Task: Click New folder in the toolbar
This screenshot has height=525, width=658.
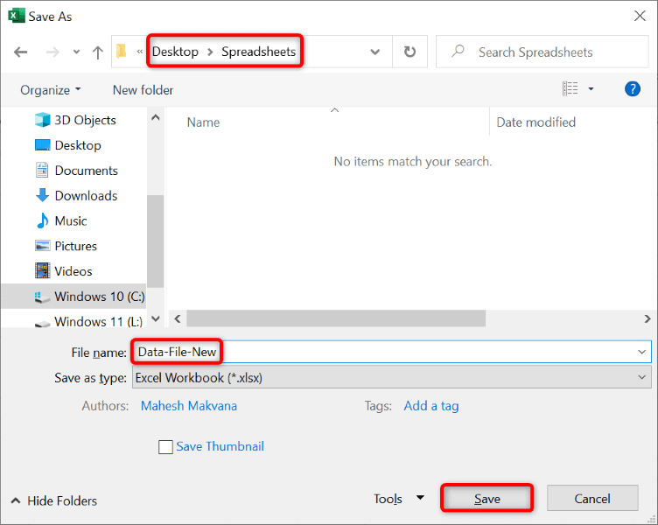Action: pyautogui.click(x=143, y=90)
